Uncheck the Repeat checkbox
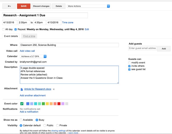The image size is (172, 134). [16, 29]
